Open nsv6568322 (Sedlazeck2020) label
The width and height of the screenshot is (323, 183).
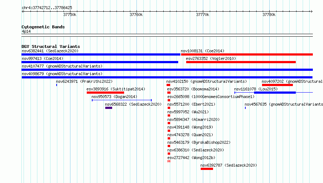[133, 104]
